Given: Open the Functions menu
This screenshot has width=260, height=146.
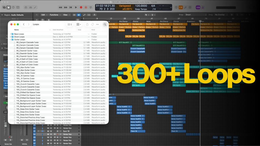Looking at the screenshot, I should [x=55, y=15].
